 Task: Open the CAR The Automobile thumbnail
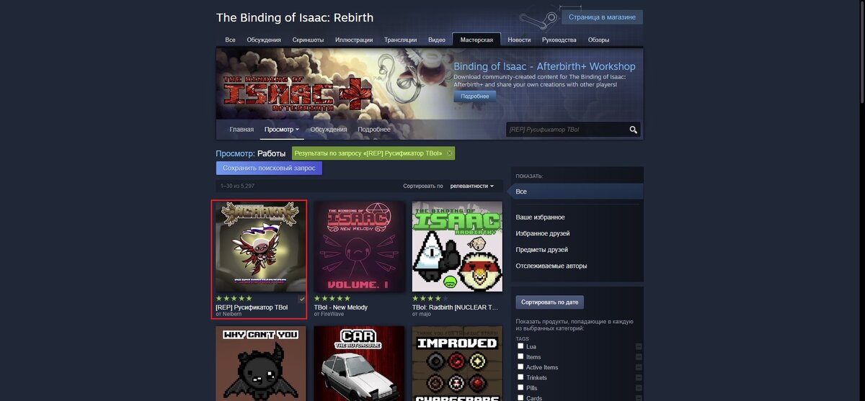359,364
